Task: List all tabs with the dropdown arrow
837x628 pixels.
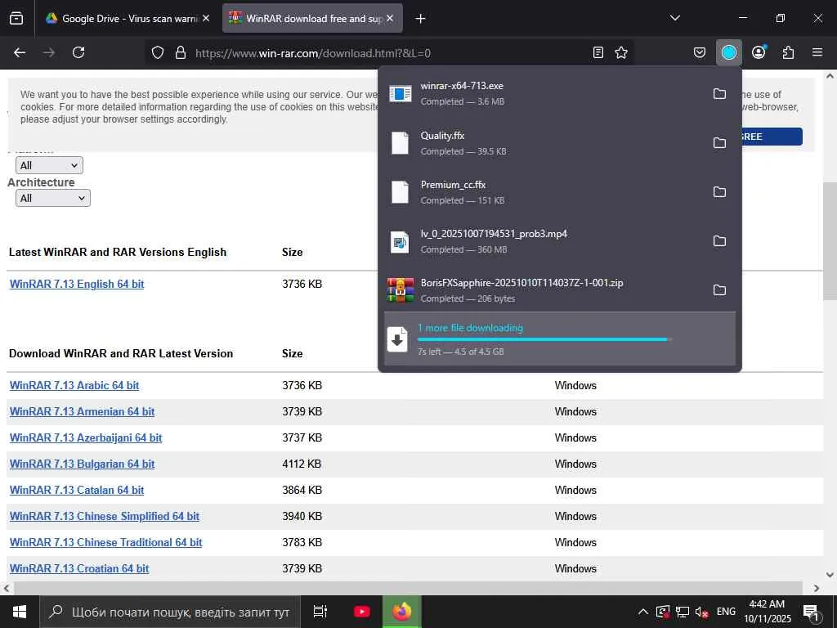Action: (x=674, y=19)
